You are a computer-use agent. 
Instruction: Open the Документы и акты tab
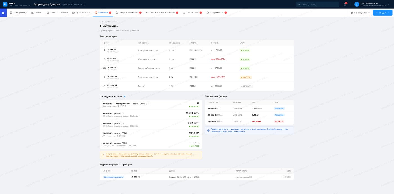pos(129,13)
